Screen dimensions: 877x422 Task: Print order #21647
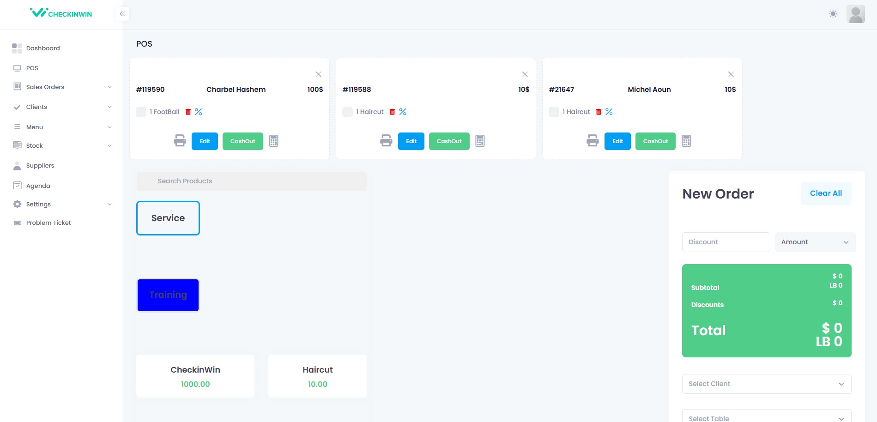[x=593, y=141]
